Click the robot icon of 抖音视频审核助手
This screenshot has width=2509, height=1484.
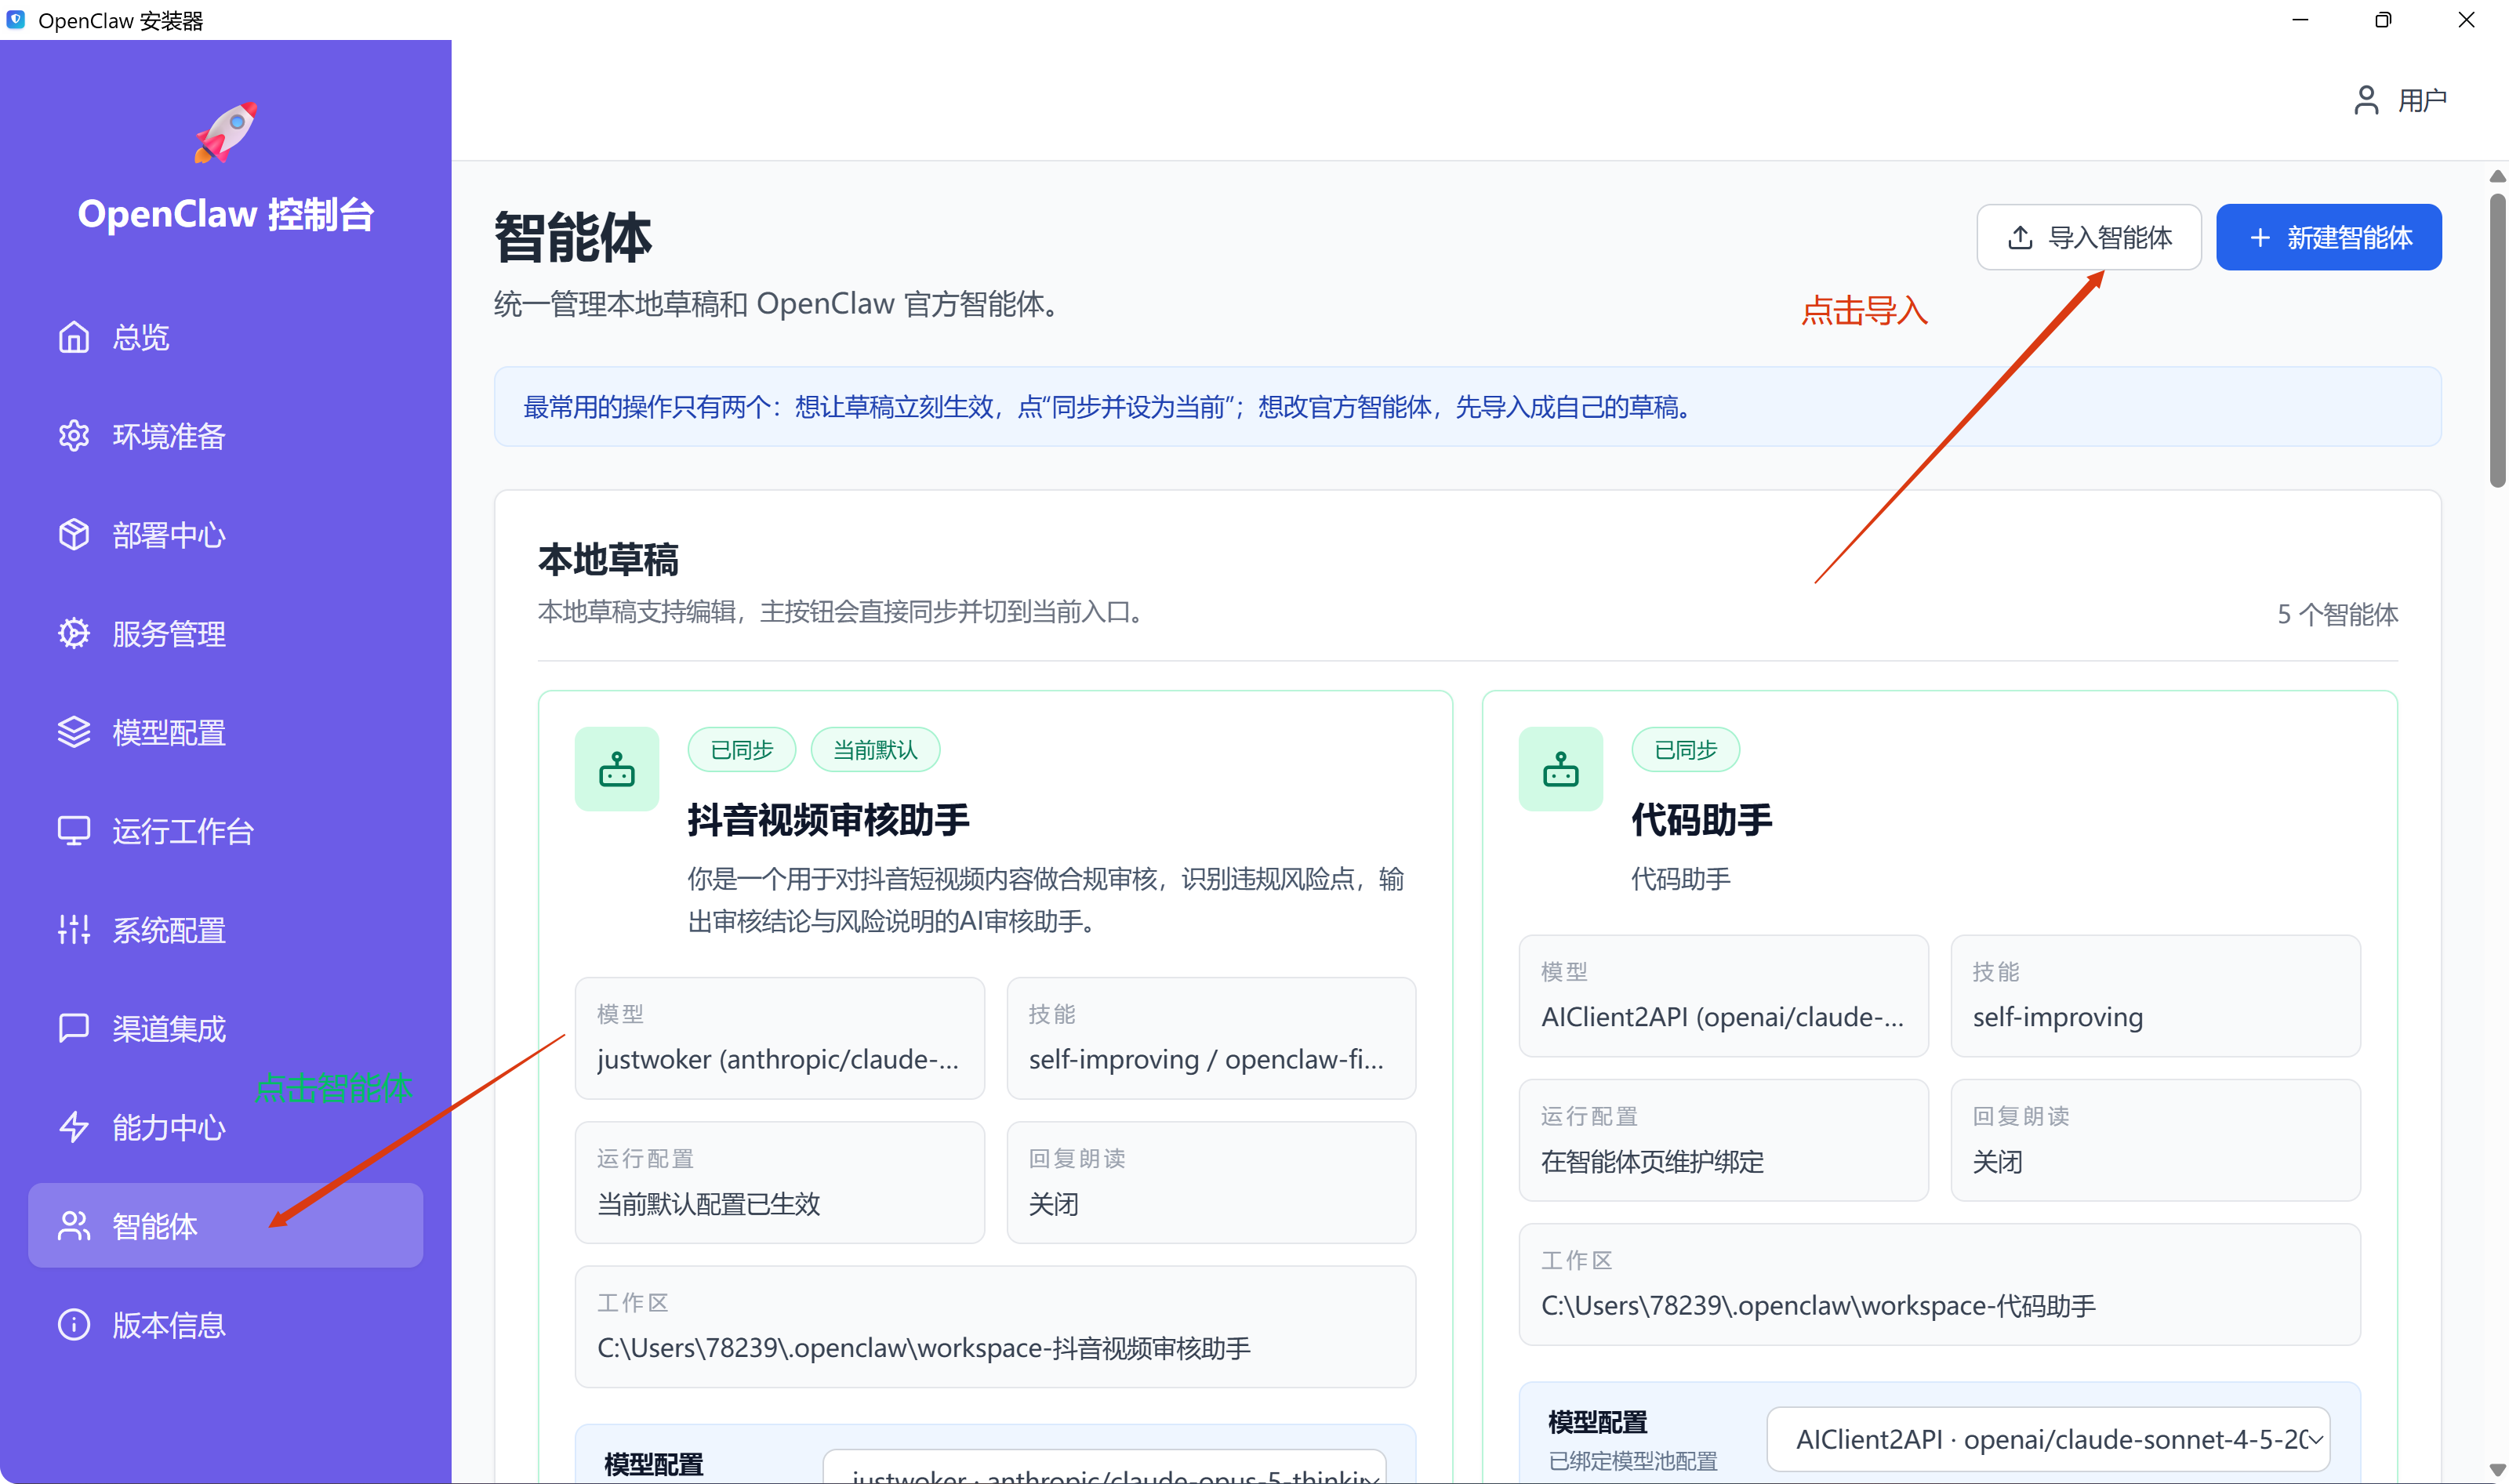click(x=616, y=769)
